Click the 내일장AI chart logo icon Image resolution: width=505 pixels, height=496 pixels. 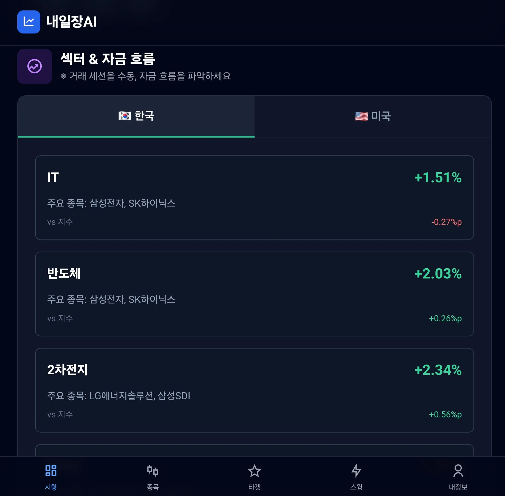pos(29,23)
